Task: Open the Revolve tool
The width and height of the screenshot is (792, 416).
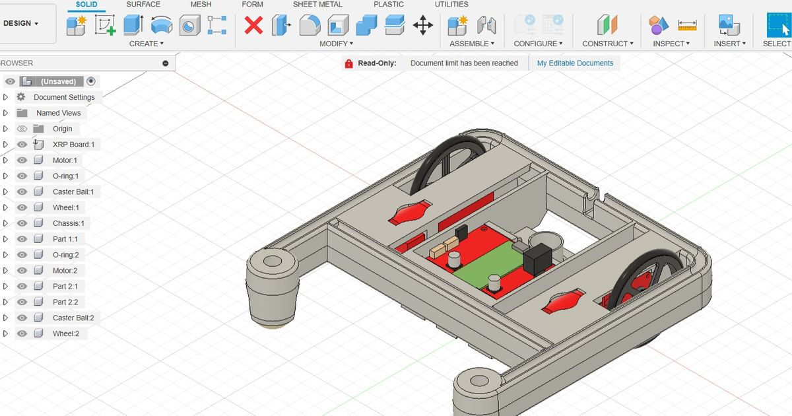Action: point(160,26)
